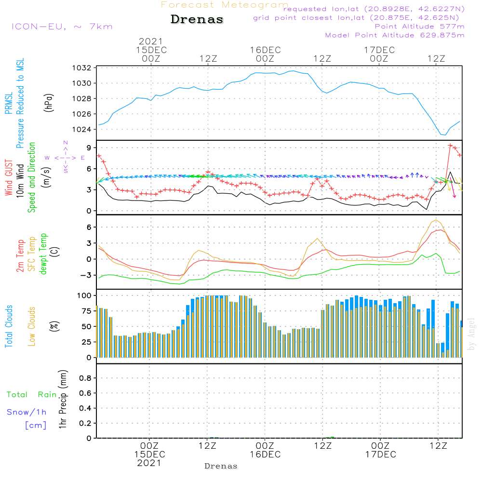Select the 16DEC date on top axis
Image resolution: width=482 pixels, height=482 pixels.
pyautogui.click(x=265, y=50)
